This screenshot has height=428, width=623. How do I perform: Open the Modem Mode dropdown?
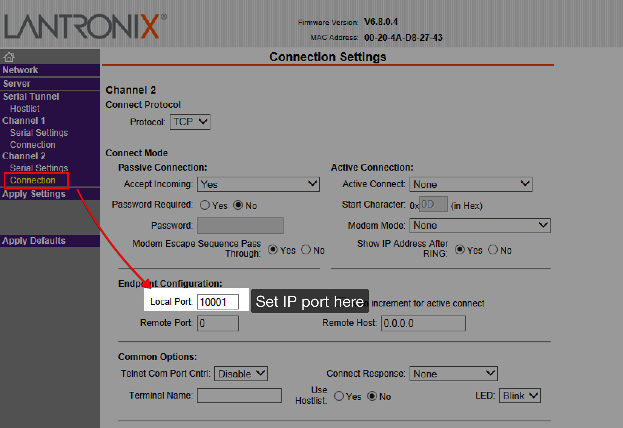(480, 225)
